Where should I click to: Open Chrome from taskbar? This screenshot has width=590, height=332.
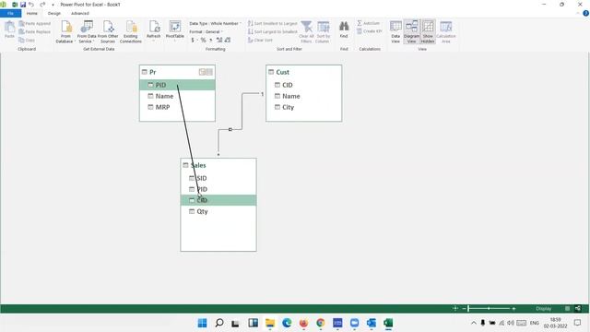tap(321, 323)
